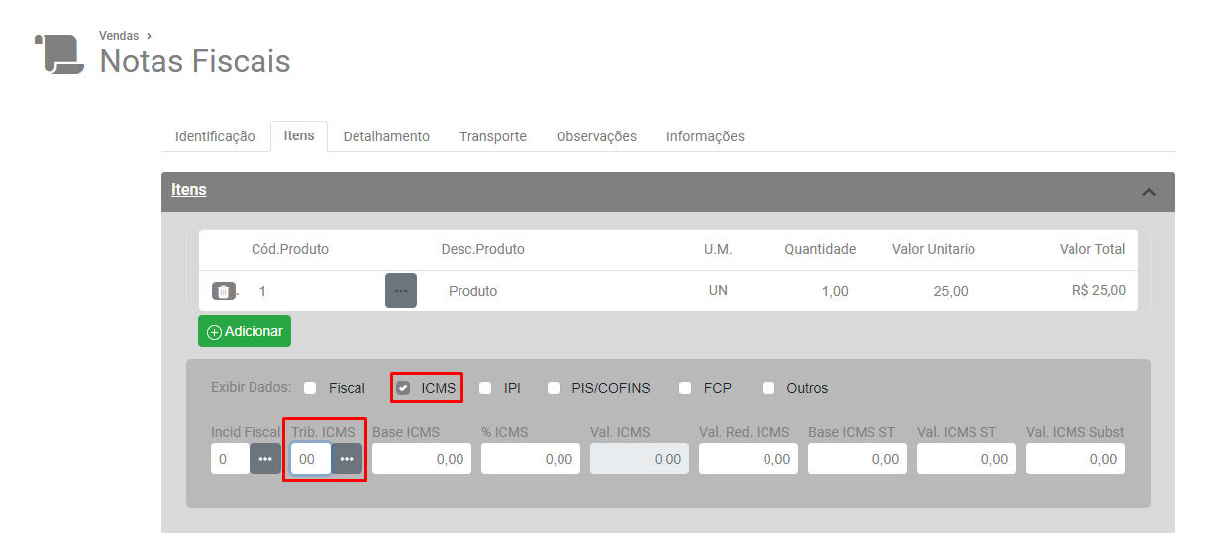1225x533 pixels.
Task: Click the unit price cell '25,00'
Action: 951,291
